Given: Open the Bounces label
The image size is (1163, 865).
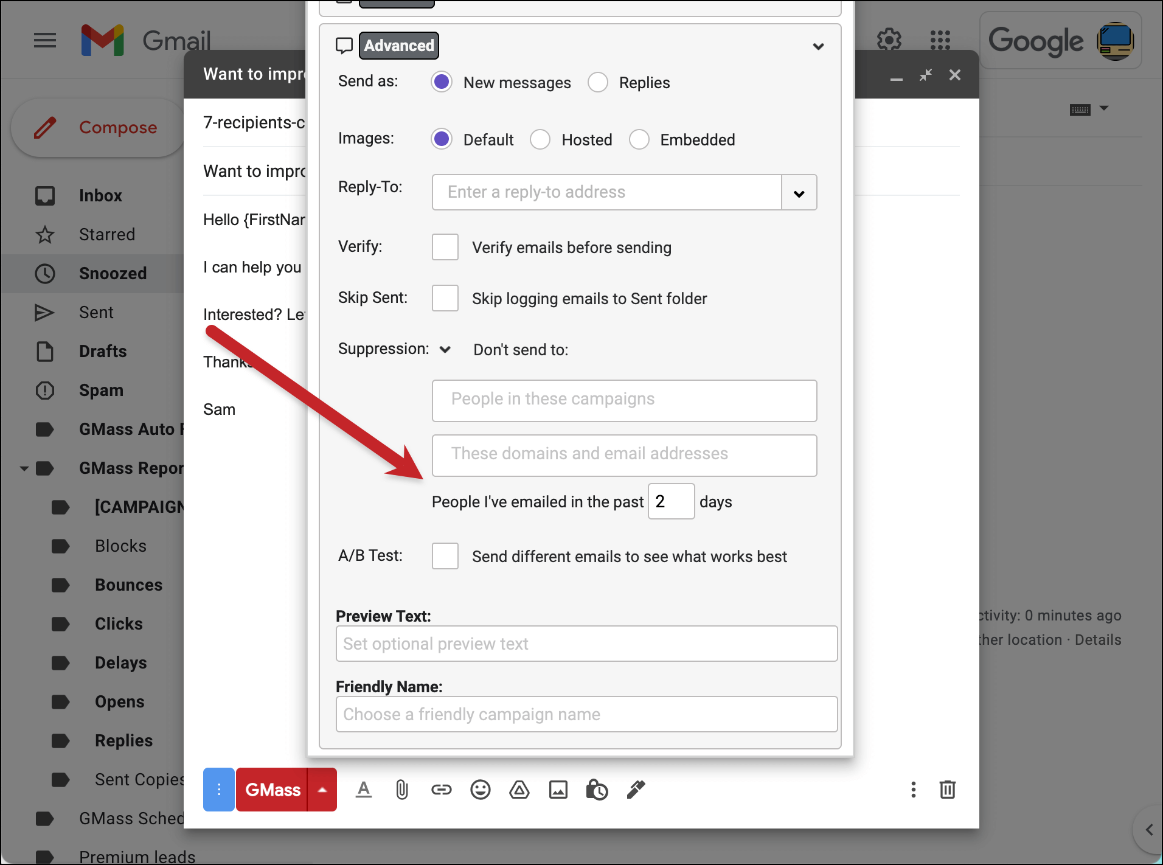Looking at the screenshot, I should [128, 585].
